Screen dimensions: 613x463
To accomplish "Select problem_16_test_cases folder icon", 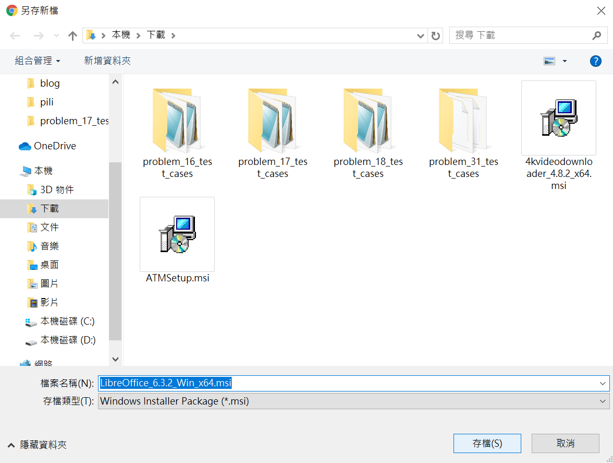I will point(177,121).
